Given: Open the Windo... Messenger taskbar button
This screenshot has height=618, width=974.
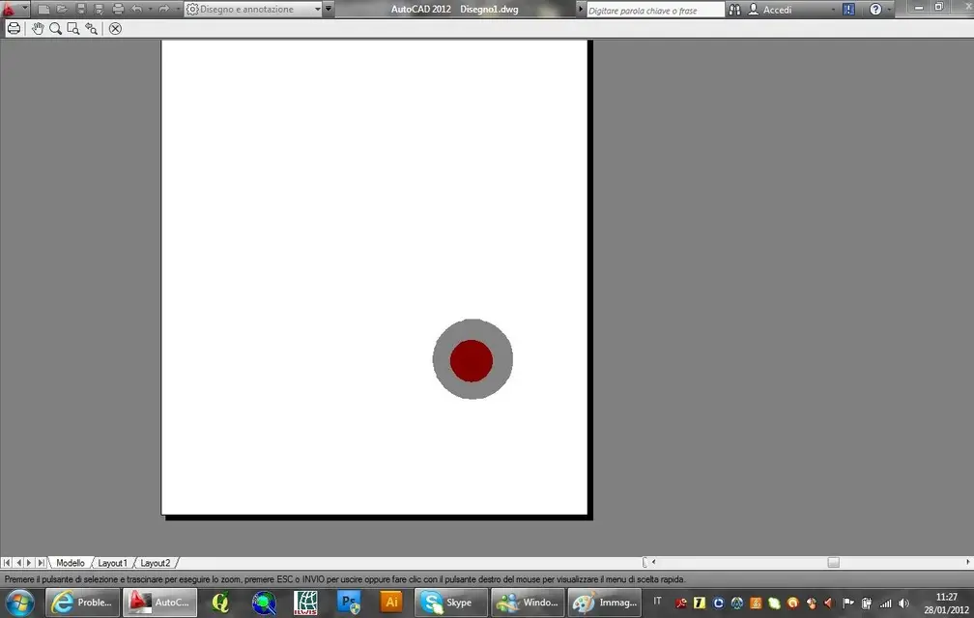Looking at the screenshot, I should pyautogui.click(x=528, y=603).
